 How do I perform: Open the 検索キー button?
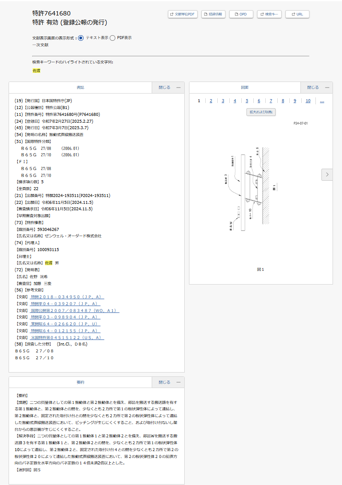[x=269, y=14]
